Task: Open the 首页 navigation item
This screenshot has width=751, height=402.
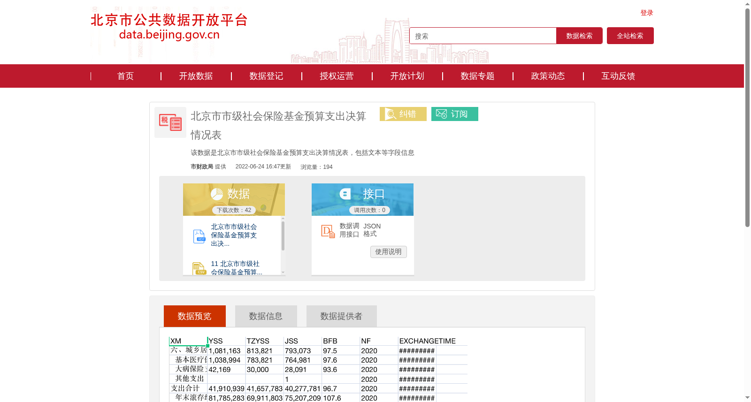Action: pos(126,76)
